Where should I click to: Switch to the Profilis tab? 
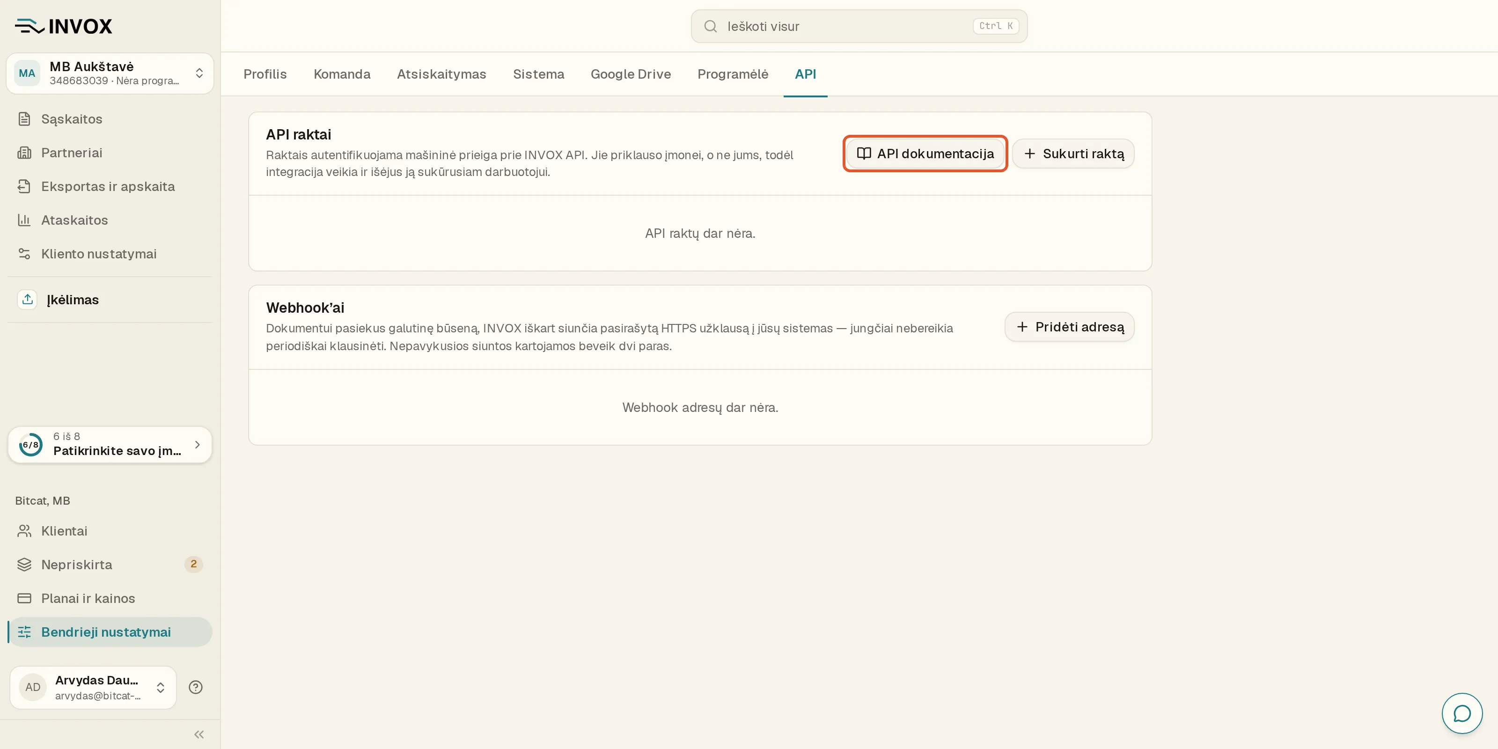coord(265,74)
